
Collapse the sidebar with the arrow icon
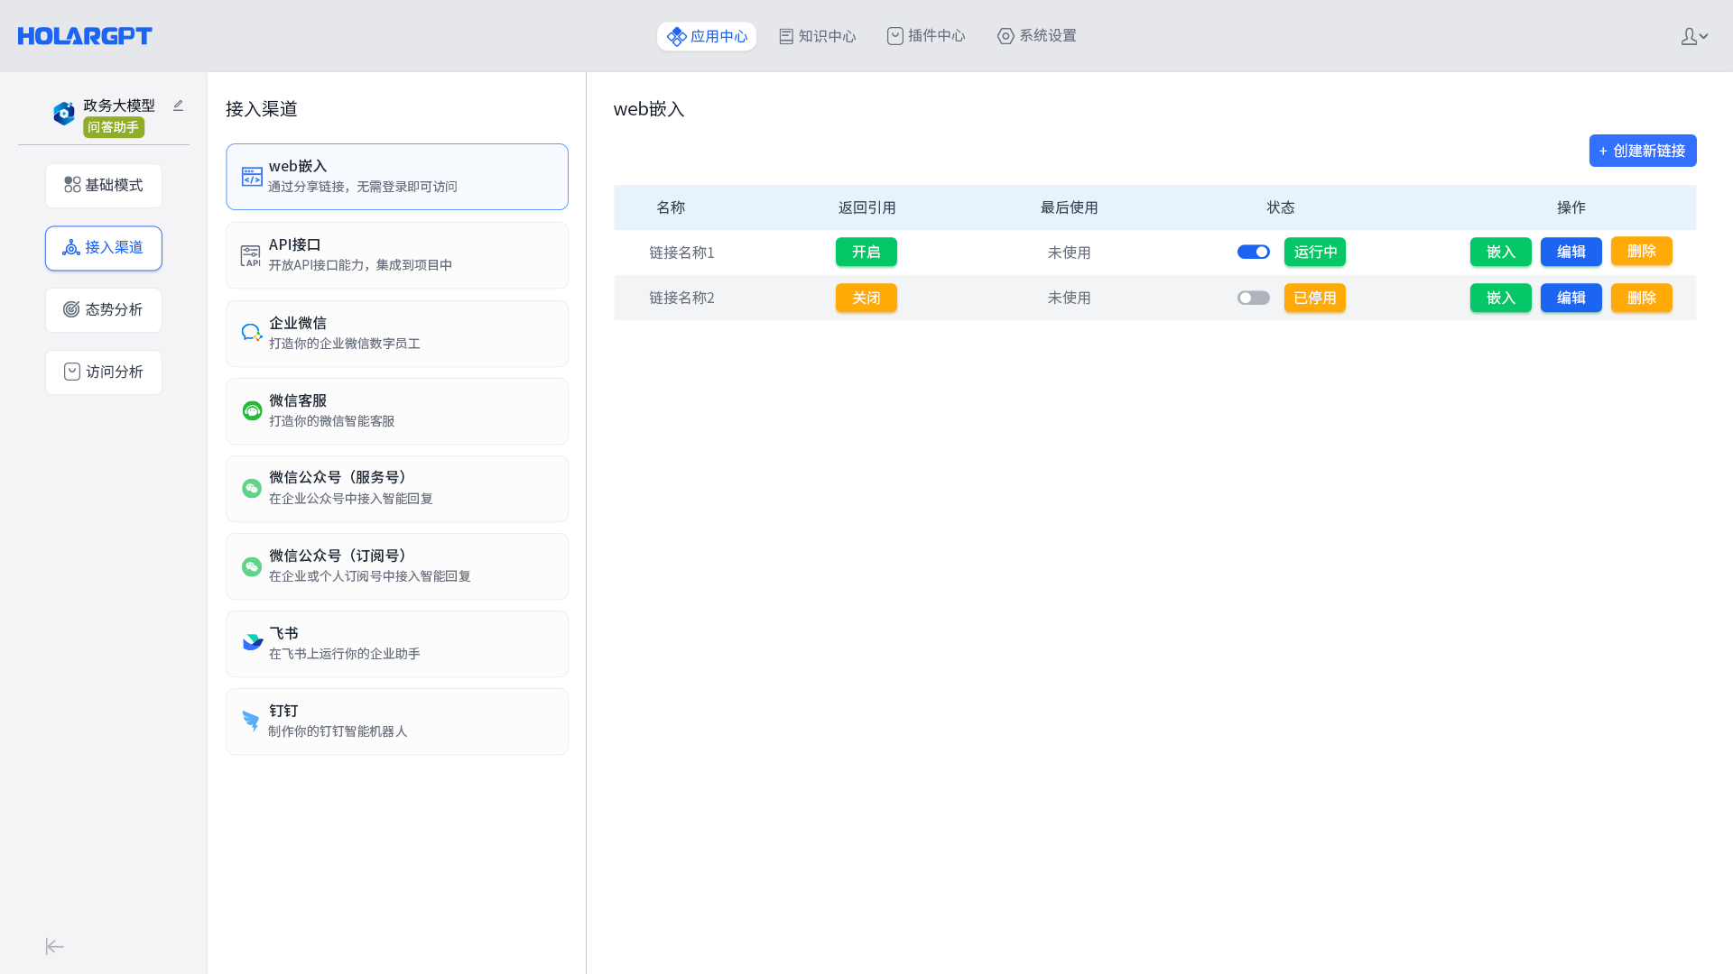[x=55, y=946]
